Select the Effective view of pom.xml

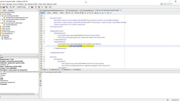(55, 13)
